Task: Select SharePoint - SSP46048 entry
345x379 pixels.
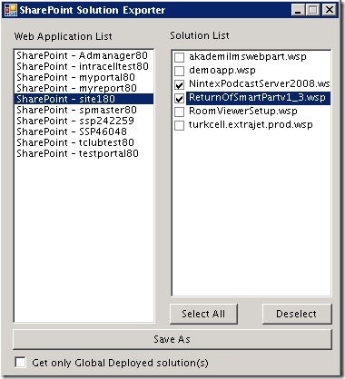Action: point(84,131)
